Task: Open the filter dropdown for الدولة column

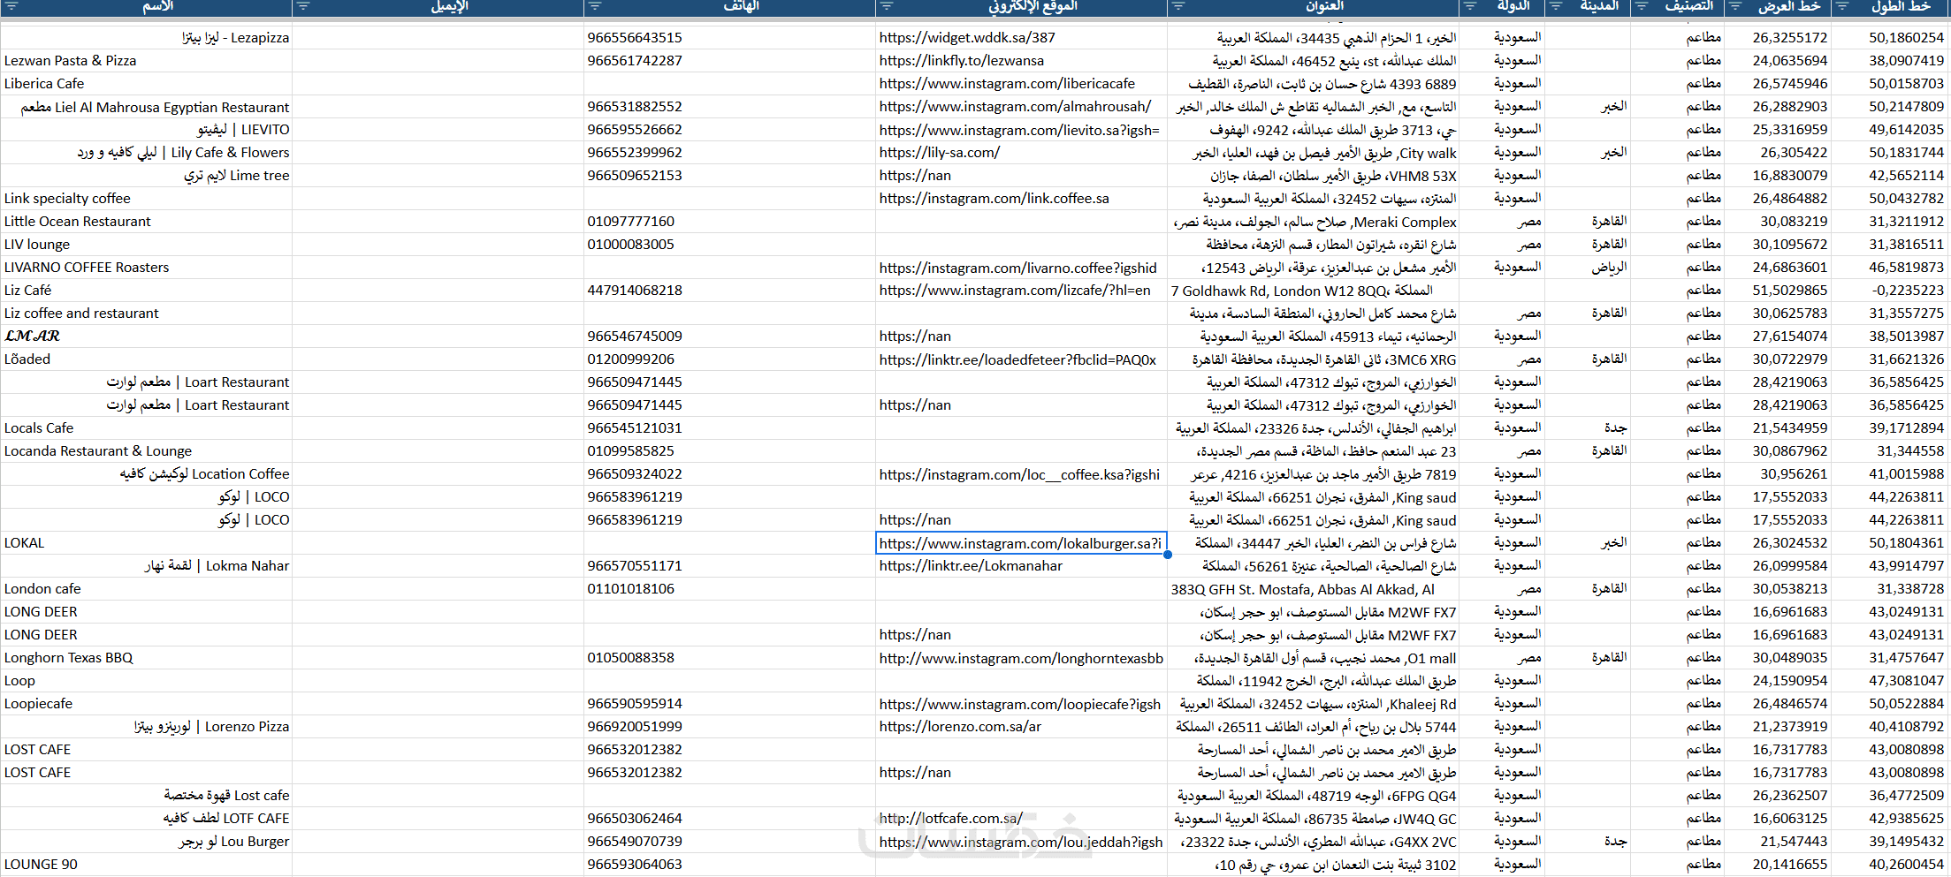Action: [1470, 6]
